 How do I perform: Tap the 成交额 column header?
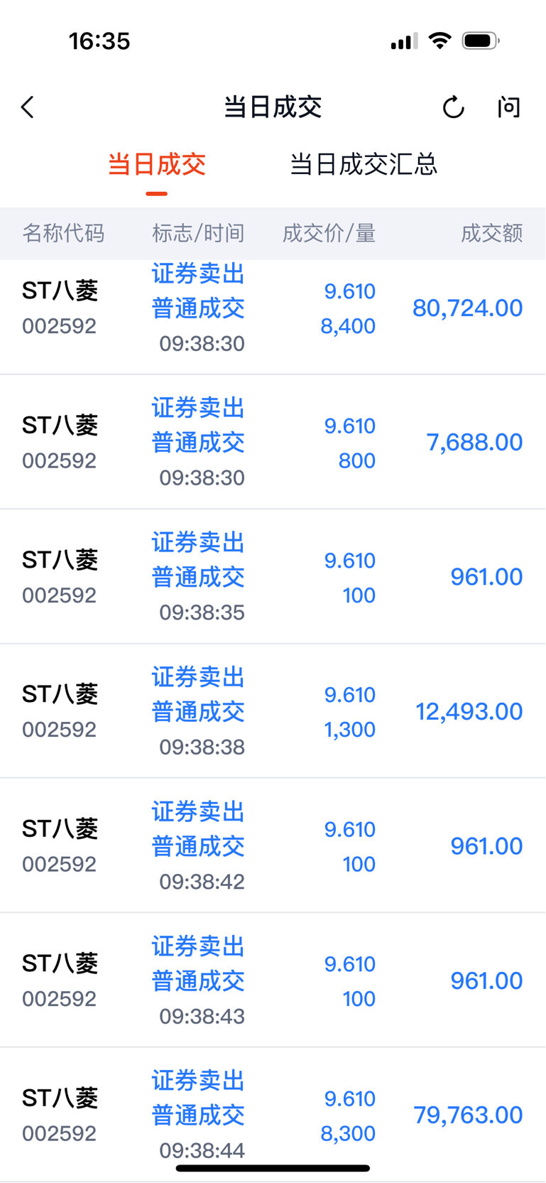[492, 233]
